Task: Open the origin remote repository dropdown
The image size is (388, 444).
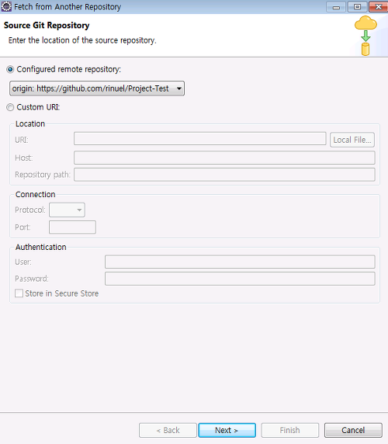Action: tap(97, 88)
